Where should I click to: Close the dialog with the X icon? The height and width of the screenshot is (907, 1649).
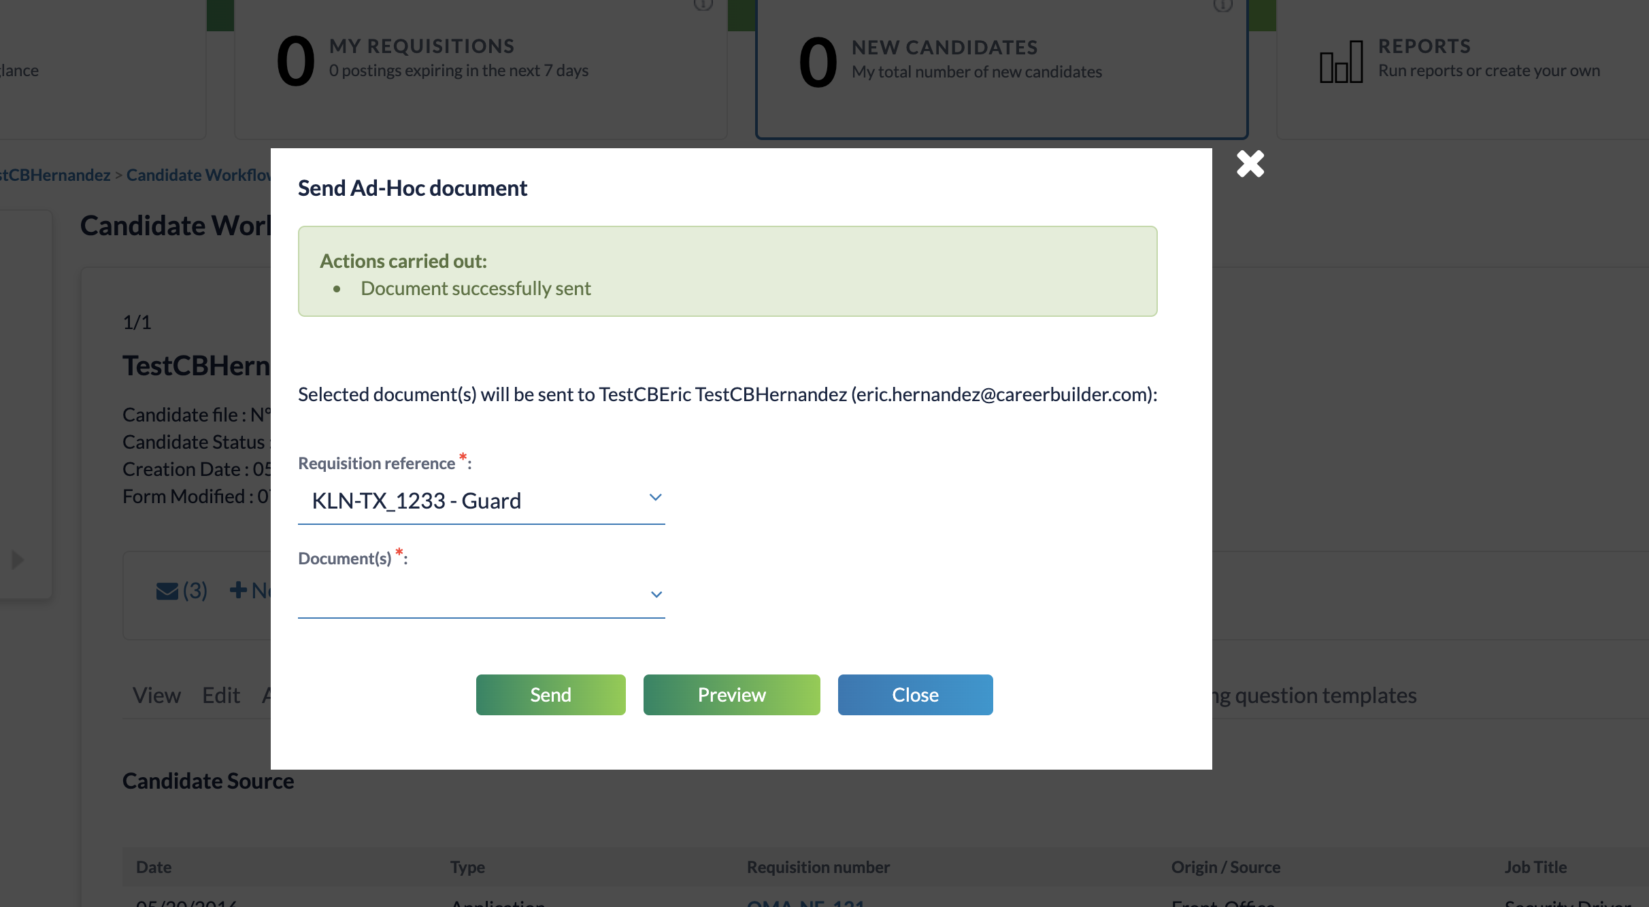tap(1250, 164)
